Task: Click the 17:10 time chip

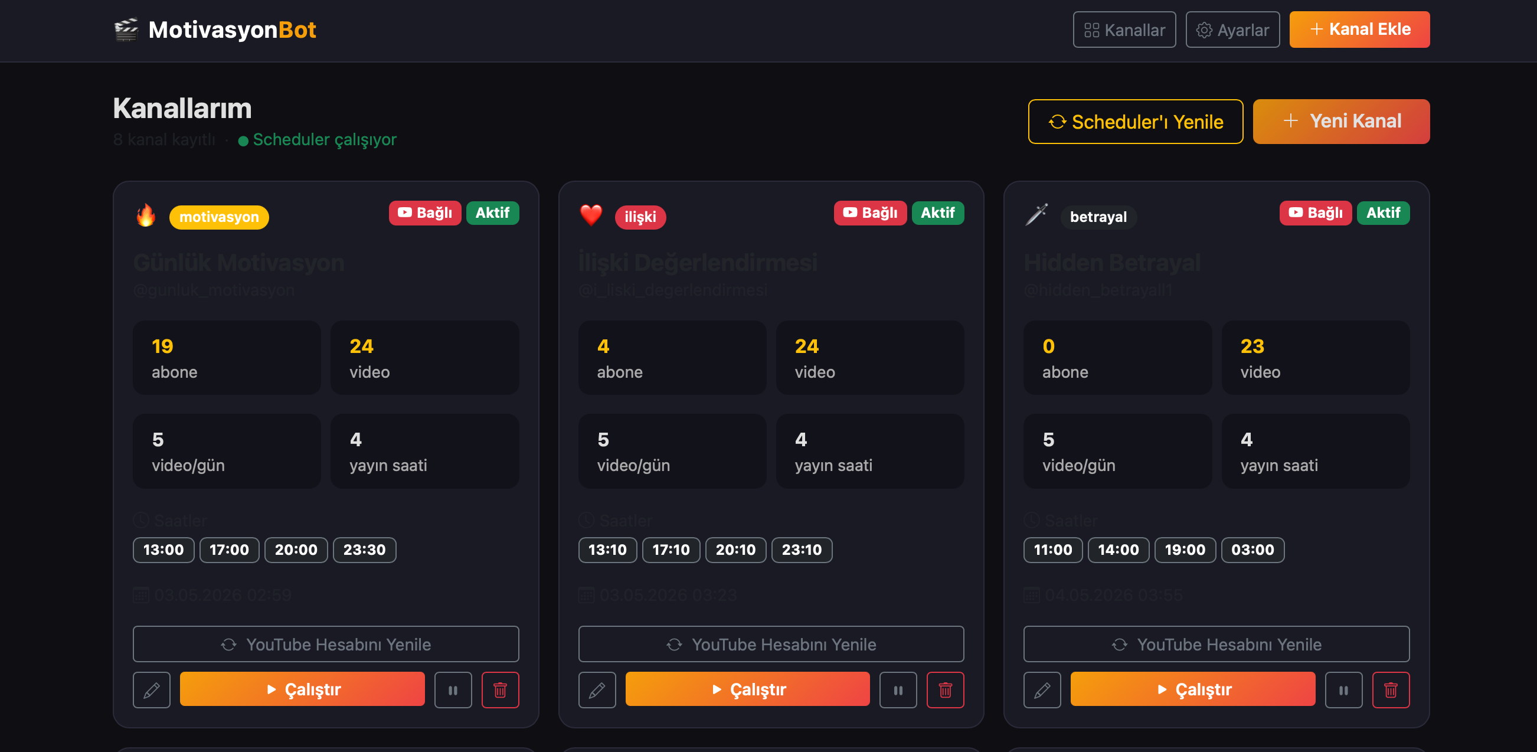Action: point(671,550)
